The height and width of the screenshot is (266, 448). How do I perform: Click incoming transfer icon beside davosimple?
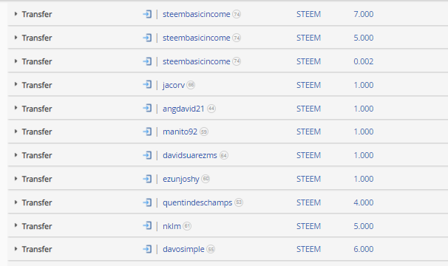pos(147,249)
